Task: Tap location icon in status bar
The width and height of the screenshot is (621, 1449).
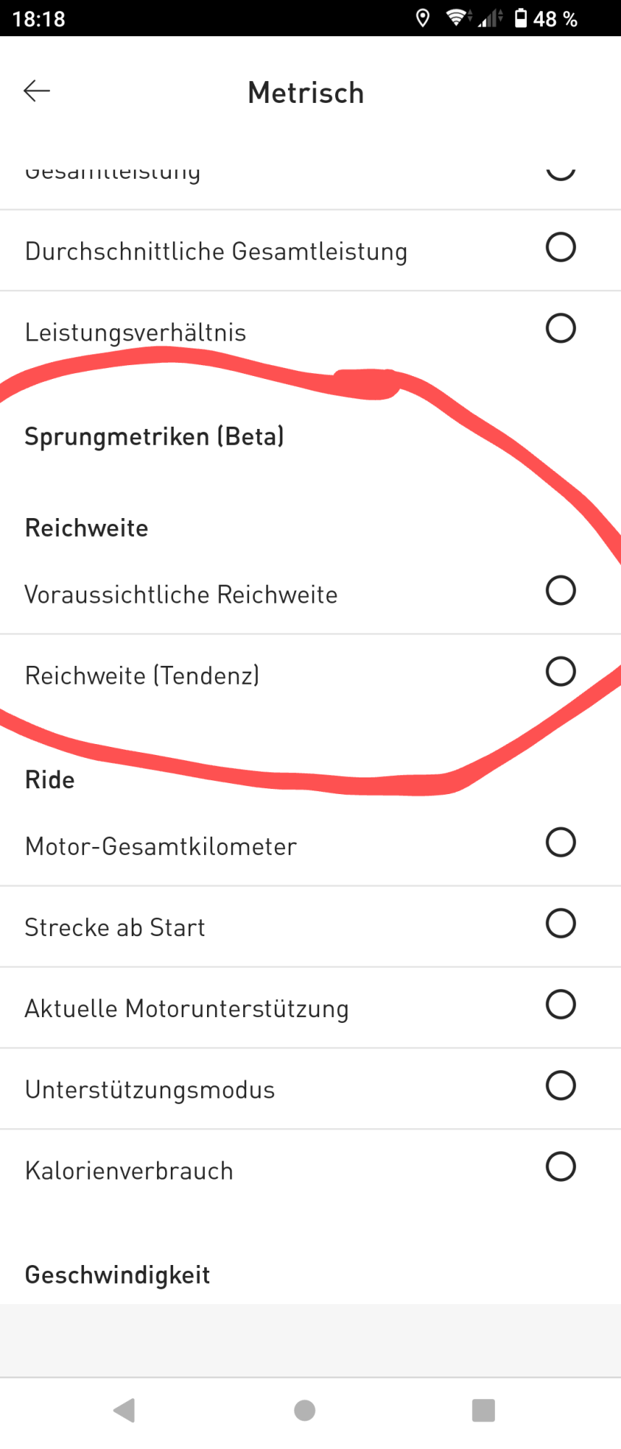Action: (423, 18)
